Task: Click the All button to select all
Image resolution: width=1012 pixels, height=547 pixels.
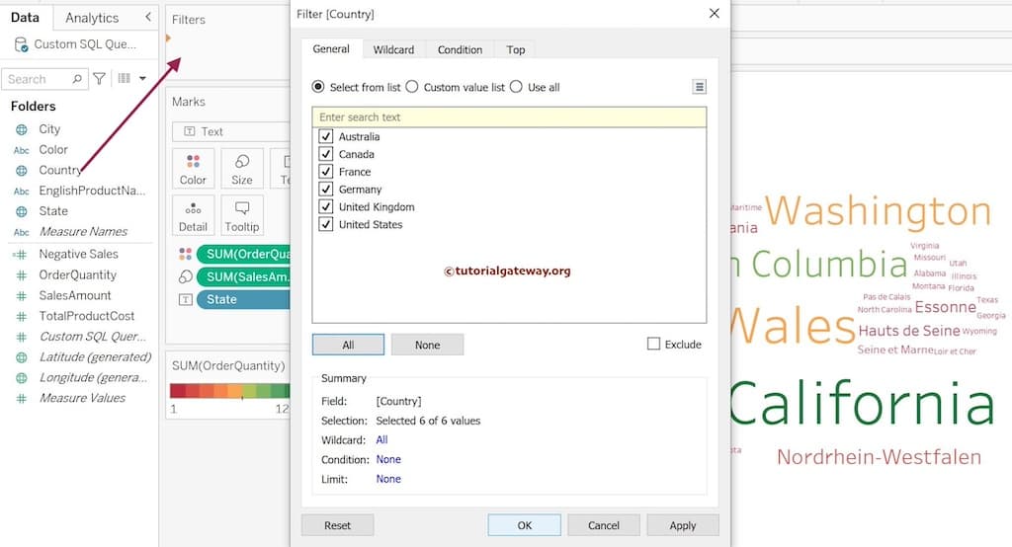Action: click(x=349, y=345)
